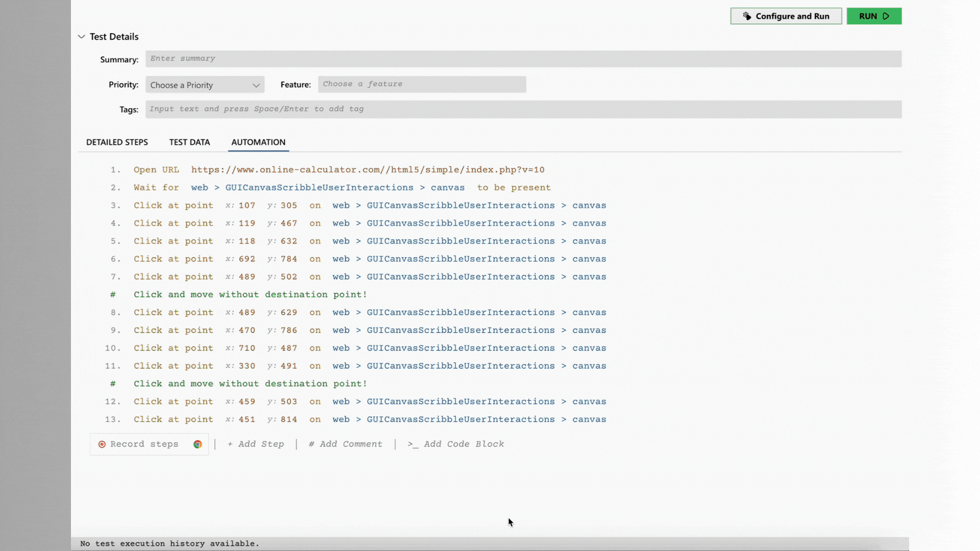Click the hash icon for Add Comment
The width and height of the screenshot is (980, 551).
click(x=311, y=444)
